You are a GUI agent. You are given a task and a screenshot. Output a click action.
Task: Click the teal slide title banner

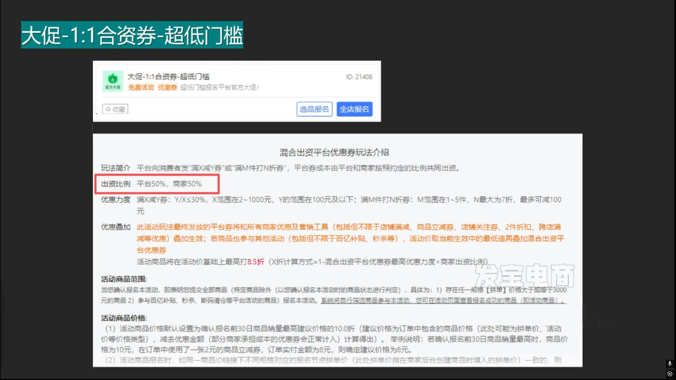[132, 35]
